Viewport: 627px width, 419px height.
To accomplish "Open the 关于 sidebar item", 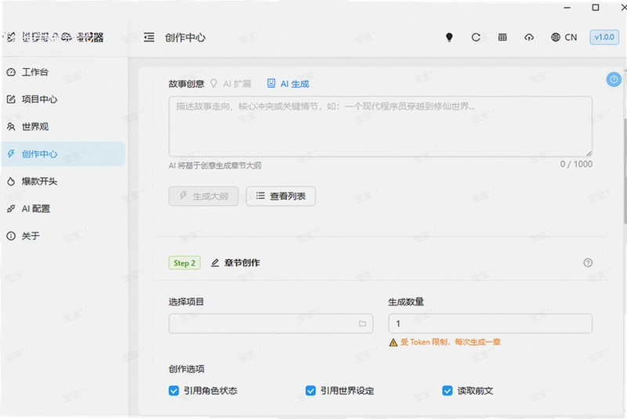I will (63, 236).
